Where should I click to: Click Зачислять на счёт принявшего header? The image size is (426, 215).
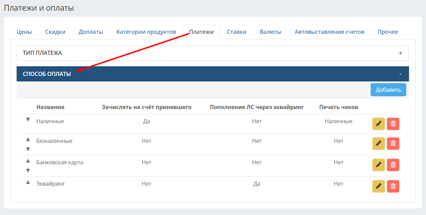147,107
